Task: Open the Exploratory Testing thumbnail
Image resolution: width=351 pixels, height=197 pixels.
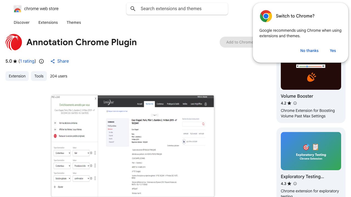Action: pyautogui.click(x=311, y=151)
